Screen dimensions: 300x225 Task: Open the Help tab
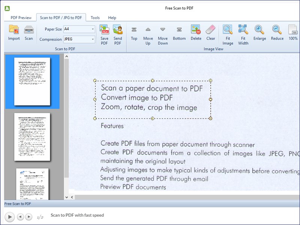point(112,18)
